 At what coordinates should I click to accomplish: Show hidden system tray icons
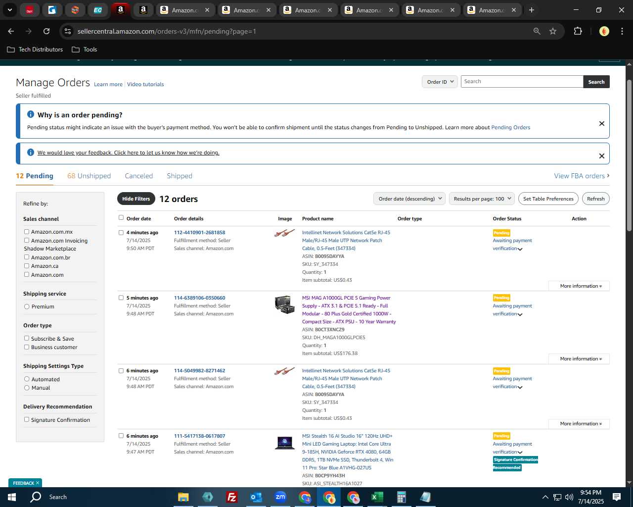point(545,497)
